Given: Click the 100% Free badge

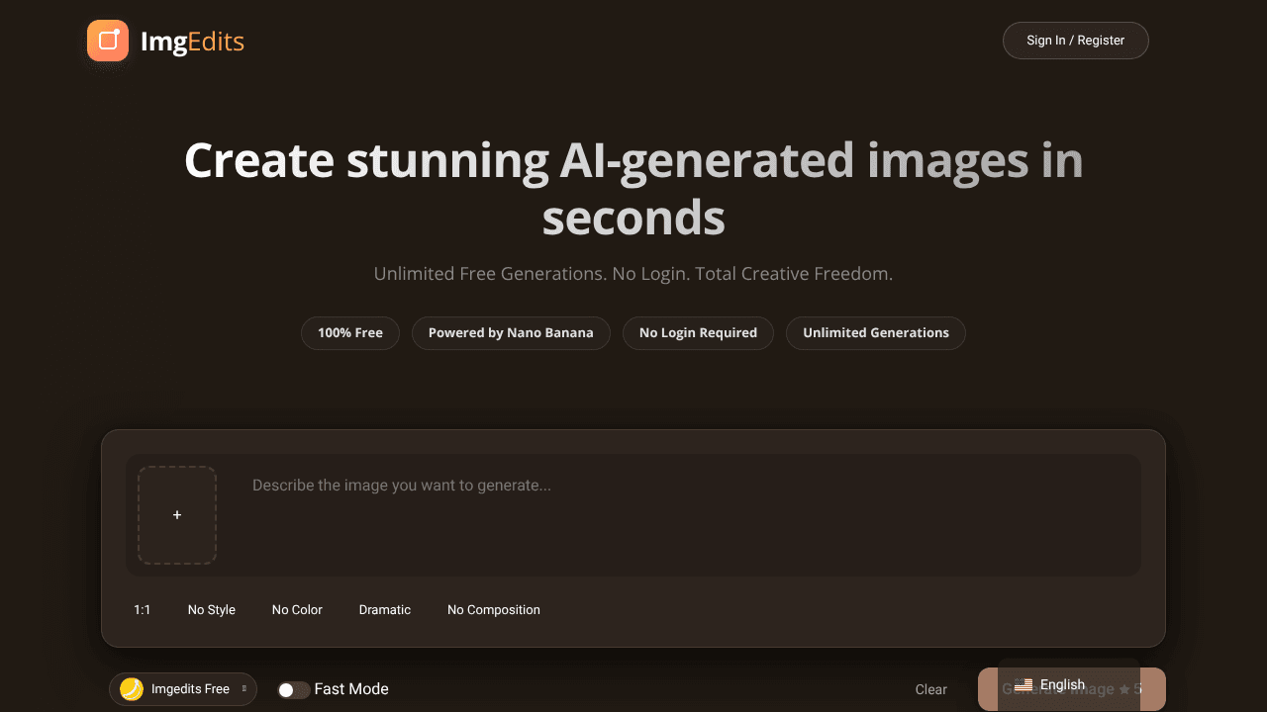Looking at the screenshot, I should (x=350, y=333).
